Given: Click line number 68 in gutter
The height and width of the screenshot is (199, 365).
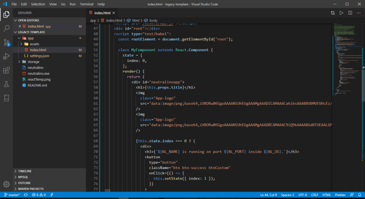Looking at the screenshot, I should [95, 141].
